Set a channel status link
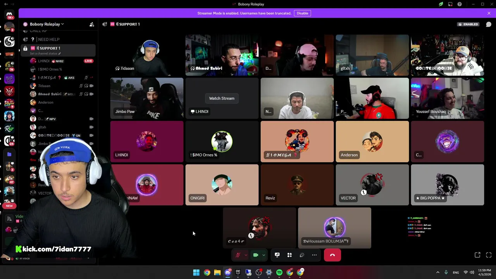 click(45, 53)
